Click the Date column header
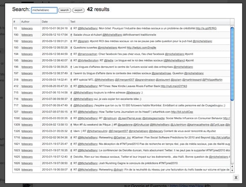The image size is (246, 187). pyautogui.click(x=45, y=21)
